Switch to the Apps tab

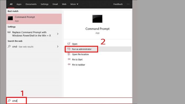point(19,4)
